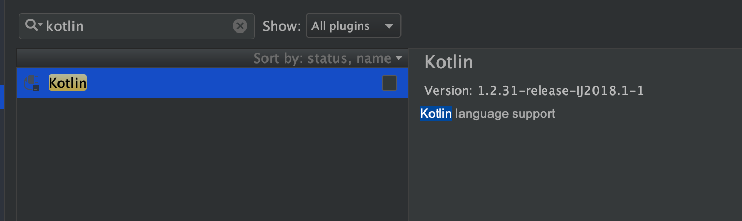Viewport: 742px width, 221px height.
Task: Enable the Kotlin plugin checkbox
Action: 389,83
